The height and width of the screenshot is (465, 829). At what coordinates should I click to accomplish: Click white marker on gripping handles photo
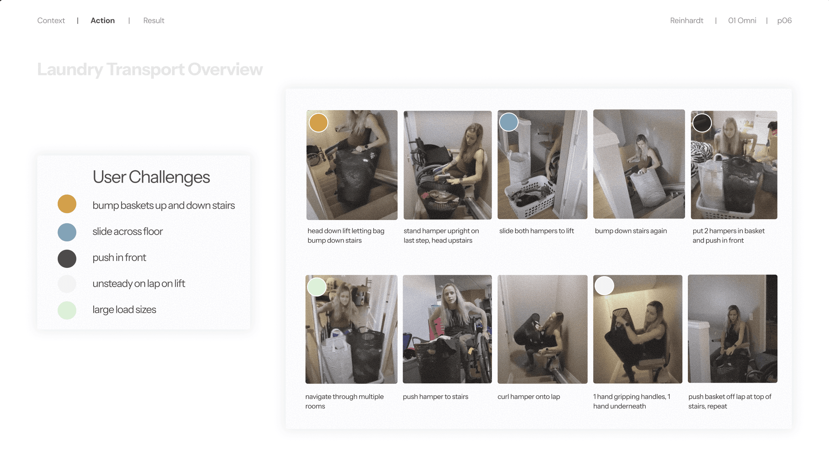[x=604, y=286]
